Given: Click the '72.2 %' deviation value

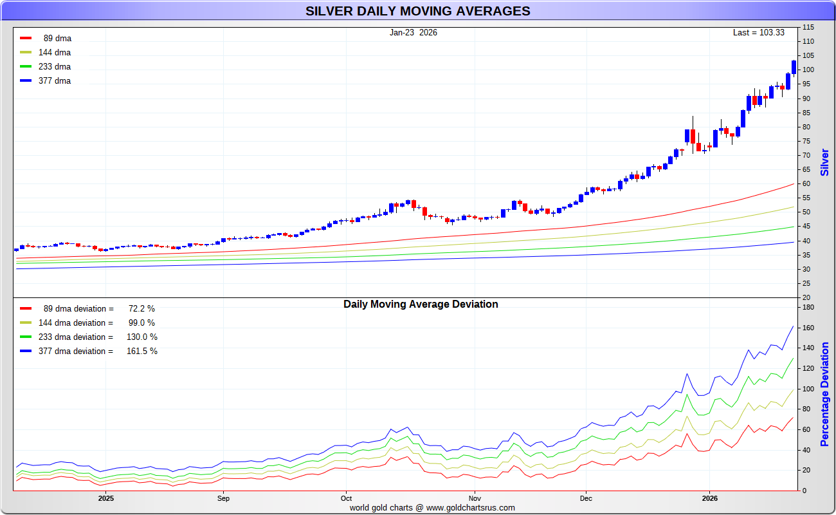Looking at the screenshot, I should [x=141, y=309].
